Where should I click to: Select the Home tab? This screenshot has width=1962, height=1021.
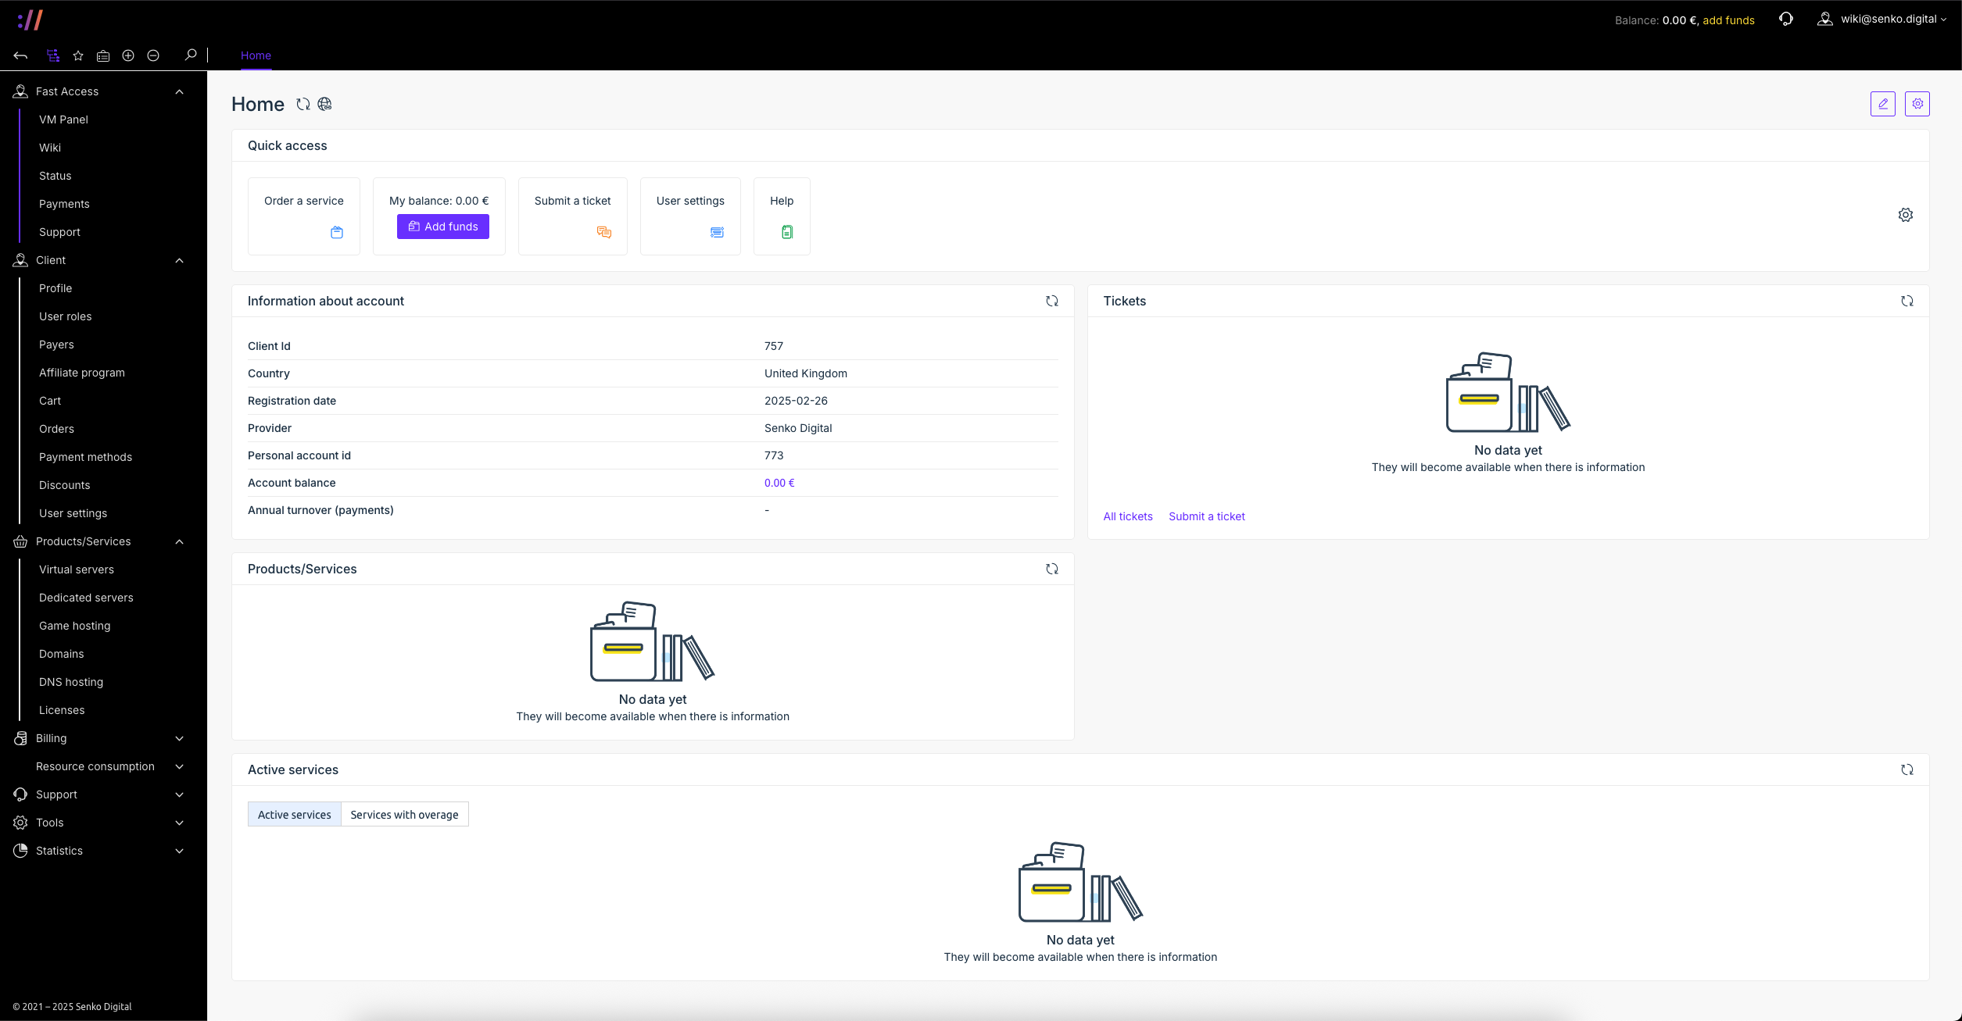(x=256, y=55)
